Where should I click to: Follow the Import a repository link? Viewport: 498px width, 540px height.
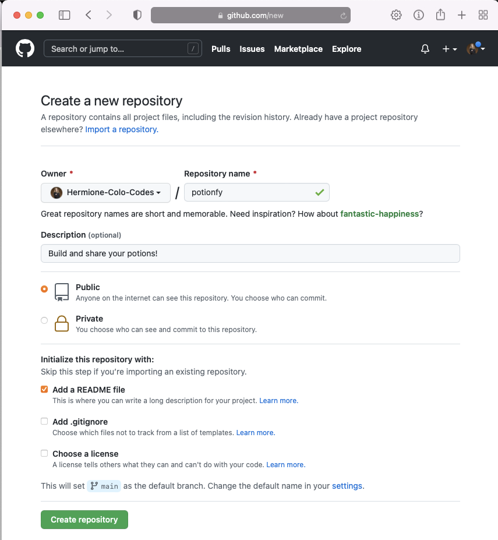(122, 129)
